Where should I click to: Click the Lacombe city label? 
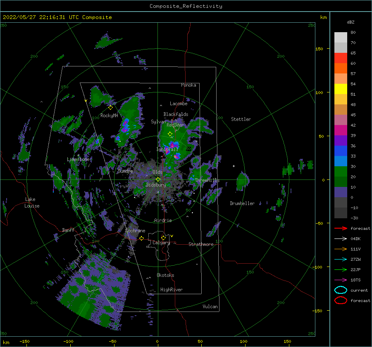[x=179, y=104]
